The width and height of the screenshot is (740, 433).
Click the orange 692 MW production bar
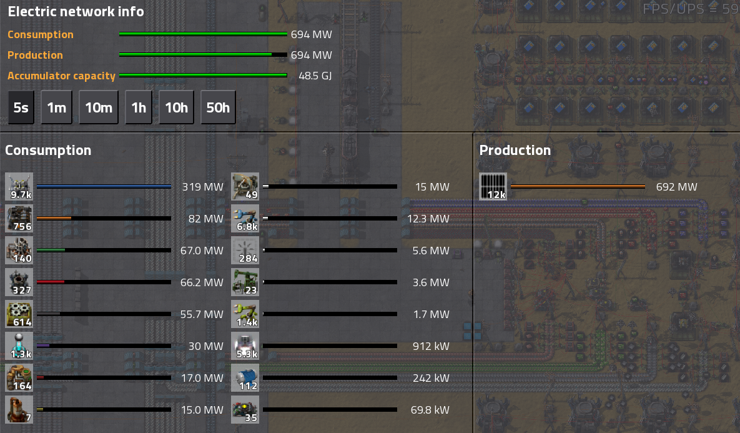578,187
